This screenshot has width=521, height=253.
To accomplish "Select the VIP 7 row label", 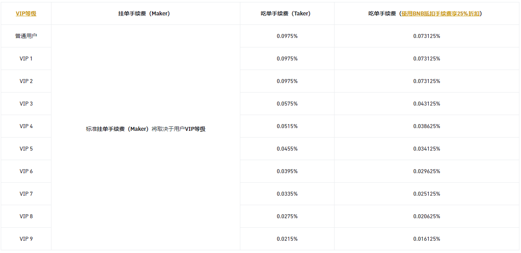I will point(26,194).
